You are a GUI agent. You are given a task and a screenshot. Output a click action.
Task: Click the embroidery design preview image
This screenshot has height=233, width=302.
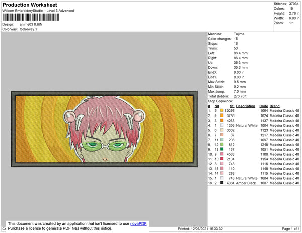click(x=104, y=129)
